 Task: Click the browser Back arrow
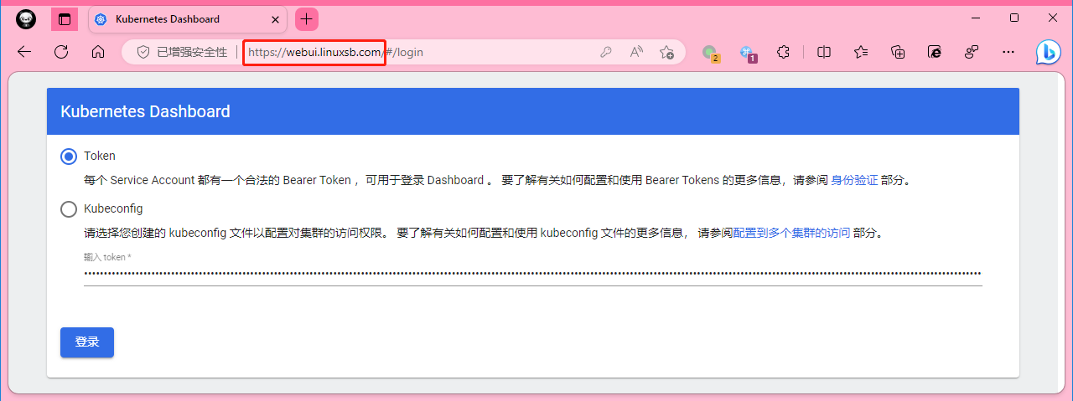coord(24,52)
